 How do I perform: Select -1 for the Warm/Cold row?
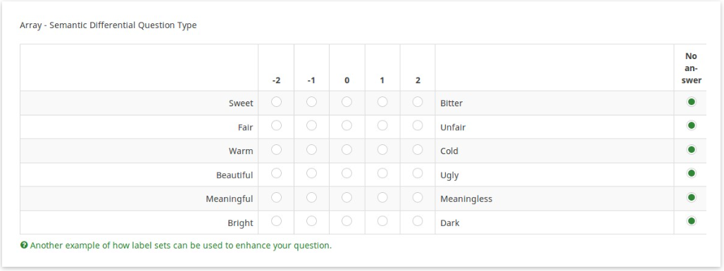312,150
